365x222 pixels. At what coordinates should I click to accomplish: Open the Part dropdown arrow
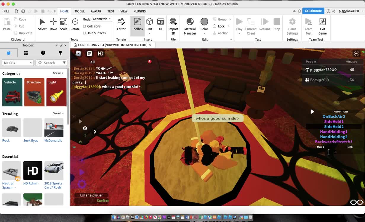coord(150,33)
